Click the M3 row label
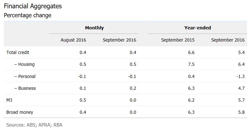This screenshot has width=250, height=132. click(x=10, y=100)
